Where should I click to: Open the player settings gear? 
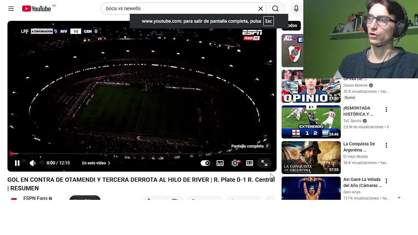tap(235, 163)
